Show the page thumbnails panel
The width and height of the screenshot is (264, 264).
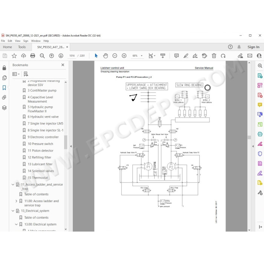pos(5,78)
